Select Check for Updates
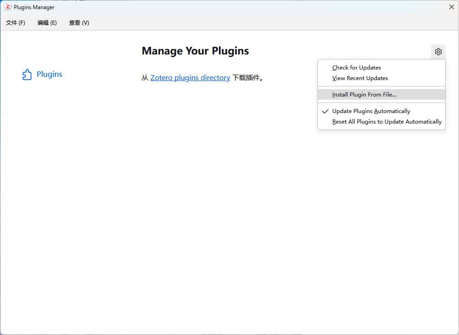The height and width of the screenshot is (335, 459). (382, 68)
